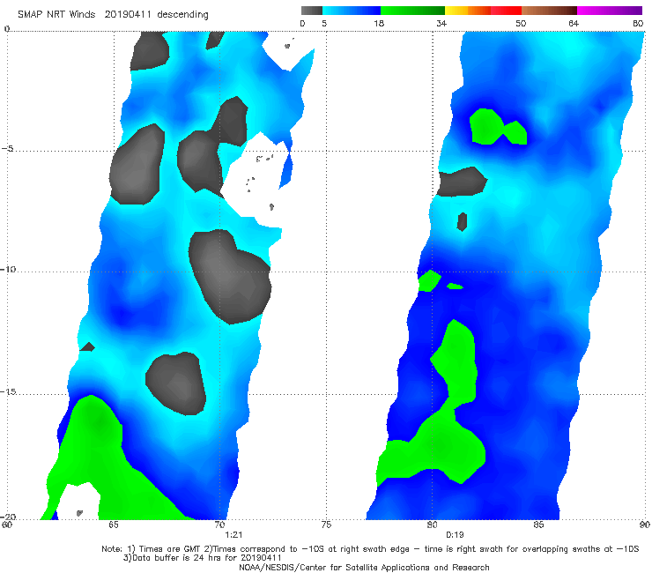Click swath time label "1:21"
Screen dimensions: 652x573
pyautogui.click(x=233, y=535)
